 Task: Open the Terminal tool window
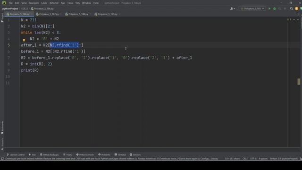(120, 155)
